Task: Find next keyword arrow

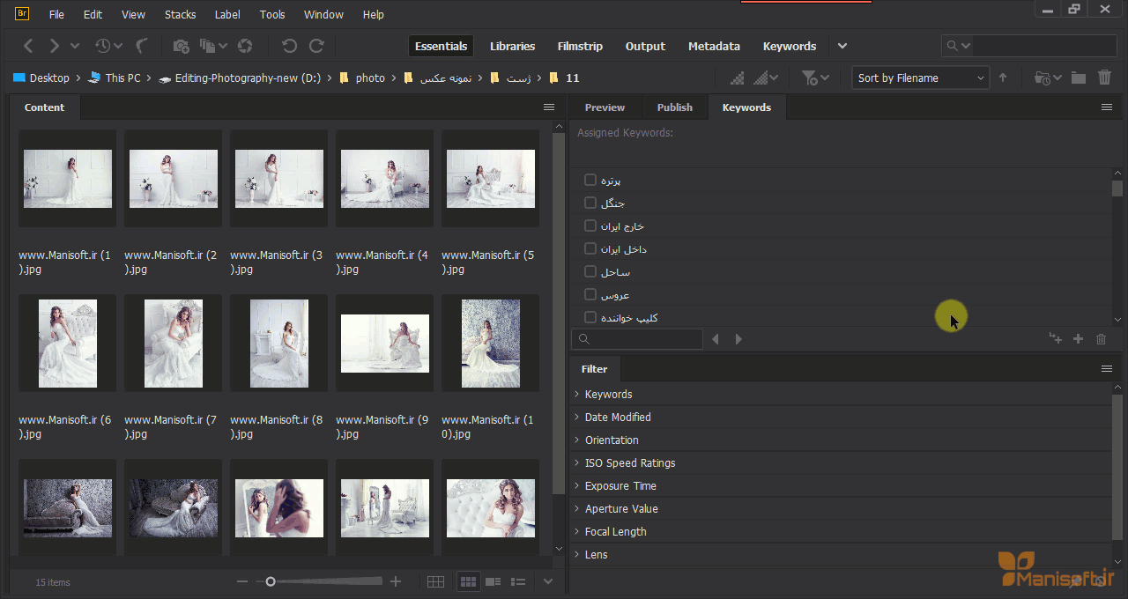Action: click(x=738, y=339)
